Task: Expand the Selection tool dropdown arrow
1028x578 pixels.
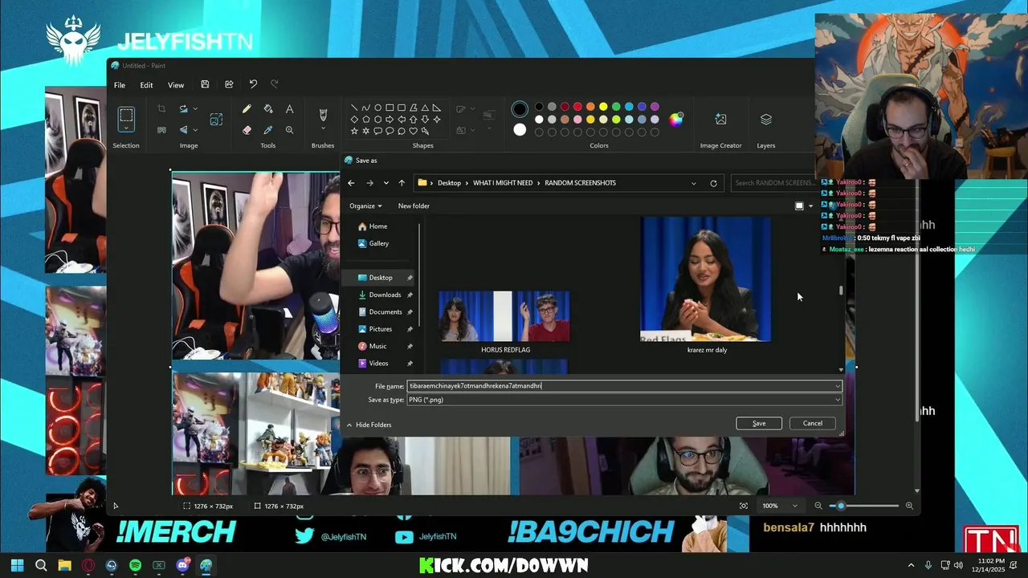Action: [126, 128]
